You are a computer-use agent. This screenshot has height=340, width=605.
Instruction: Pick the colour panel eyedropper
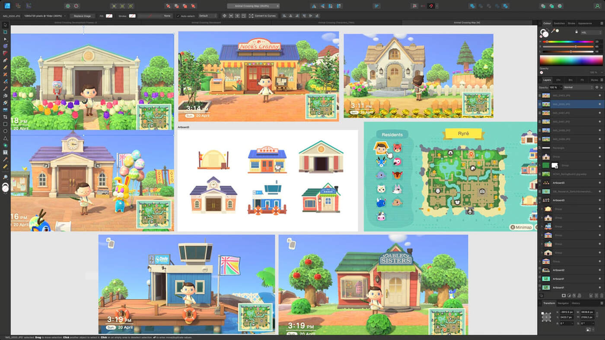point(553,31)
